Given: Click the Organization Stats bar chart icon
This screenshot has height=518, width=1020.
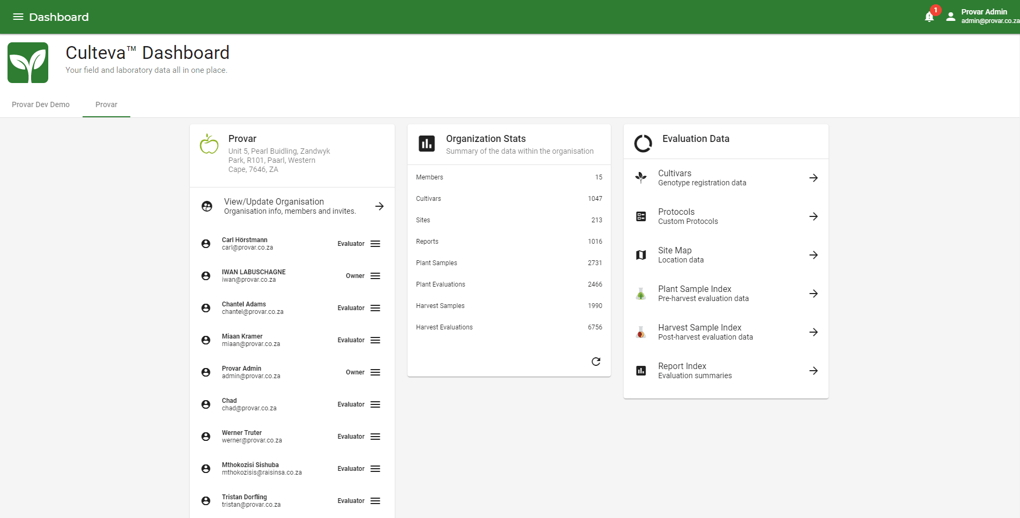Looking at the screenshot, I should click(427, 144).
